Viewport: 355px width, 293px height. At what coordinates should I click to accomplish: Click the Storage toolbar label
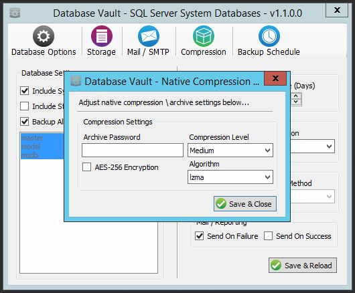(101, 52)
